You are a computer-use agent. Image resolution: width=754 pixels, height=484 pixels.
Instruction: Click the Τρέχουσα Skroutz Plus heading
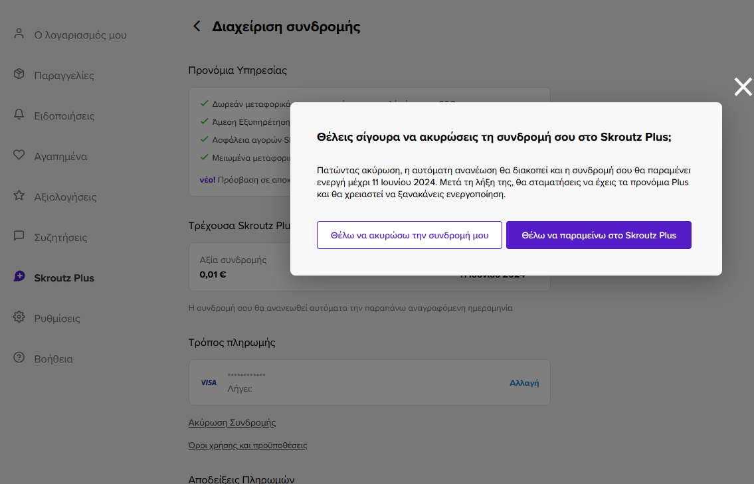pos(239,226)
